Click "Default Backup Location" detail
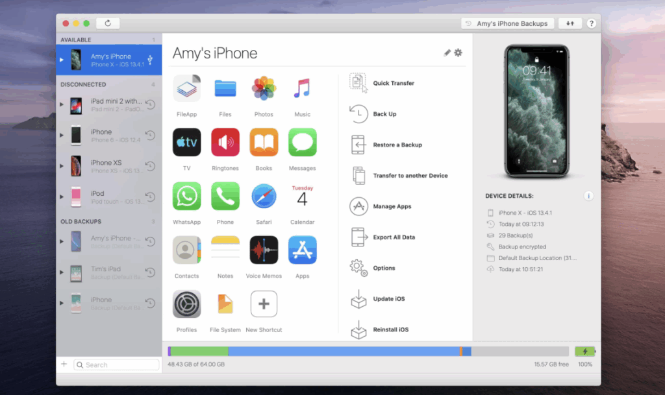This screenshot has width=665, height=395. point(537,258)
